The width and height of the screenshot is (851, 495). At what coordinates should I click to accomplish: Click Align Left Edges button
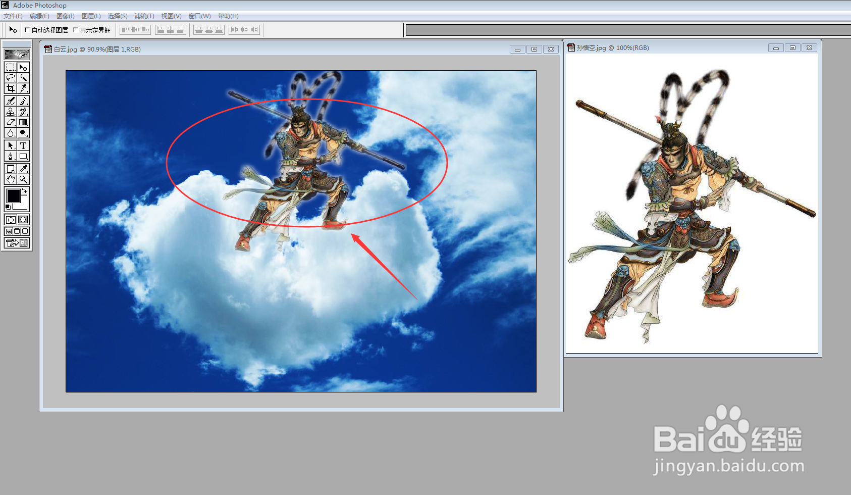point(161,30)
